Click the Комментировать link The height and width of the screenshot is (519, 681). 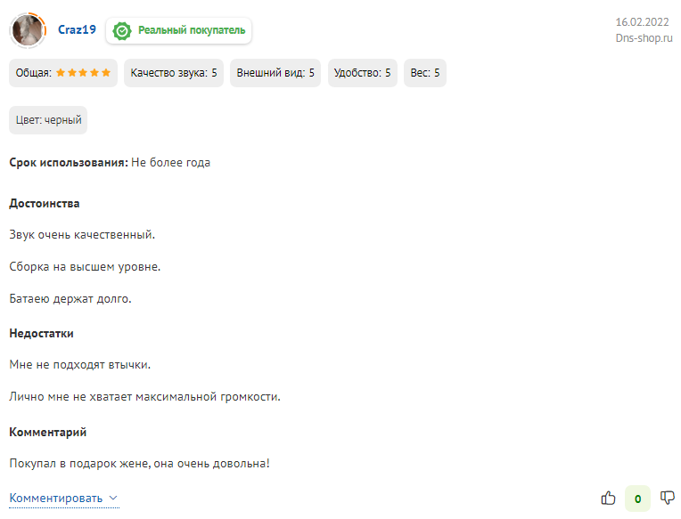click(x=55, y=499)
